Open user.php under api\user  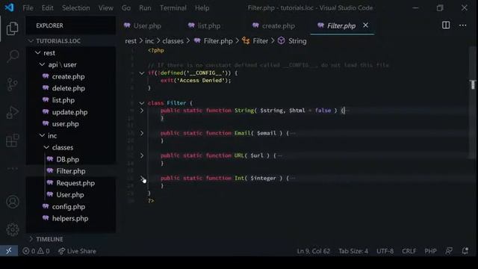[x=65, y=124]
